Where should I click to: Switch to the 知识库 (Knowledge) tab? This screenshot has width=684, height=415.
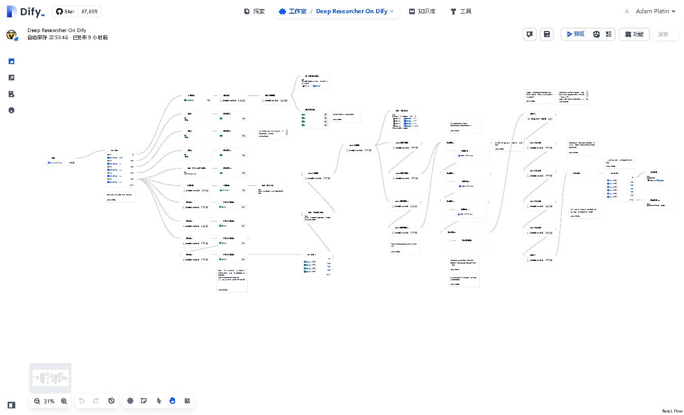coord(422,11)
